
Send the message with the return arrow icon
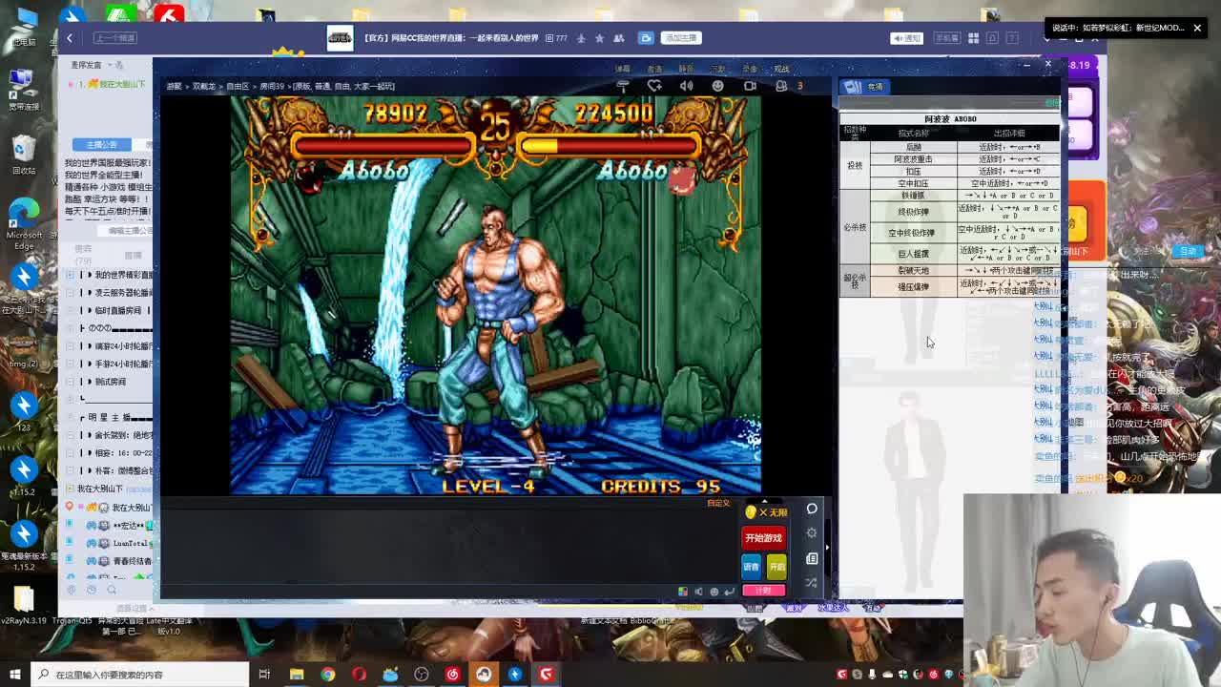[x=729, y=592]
